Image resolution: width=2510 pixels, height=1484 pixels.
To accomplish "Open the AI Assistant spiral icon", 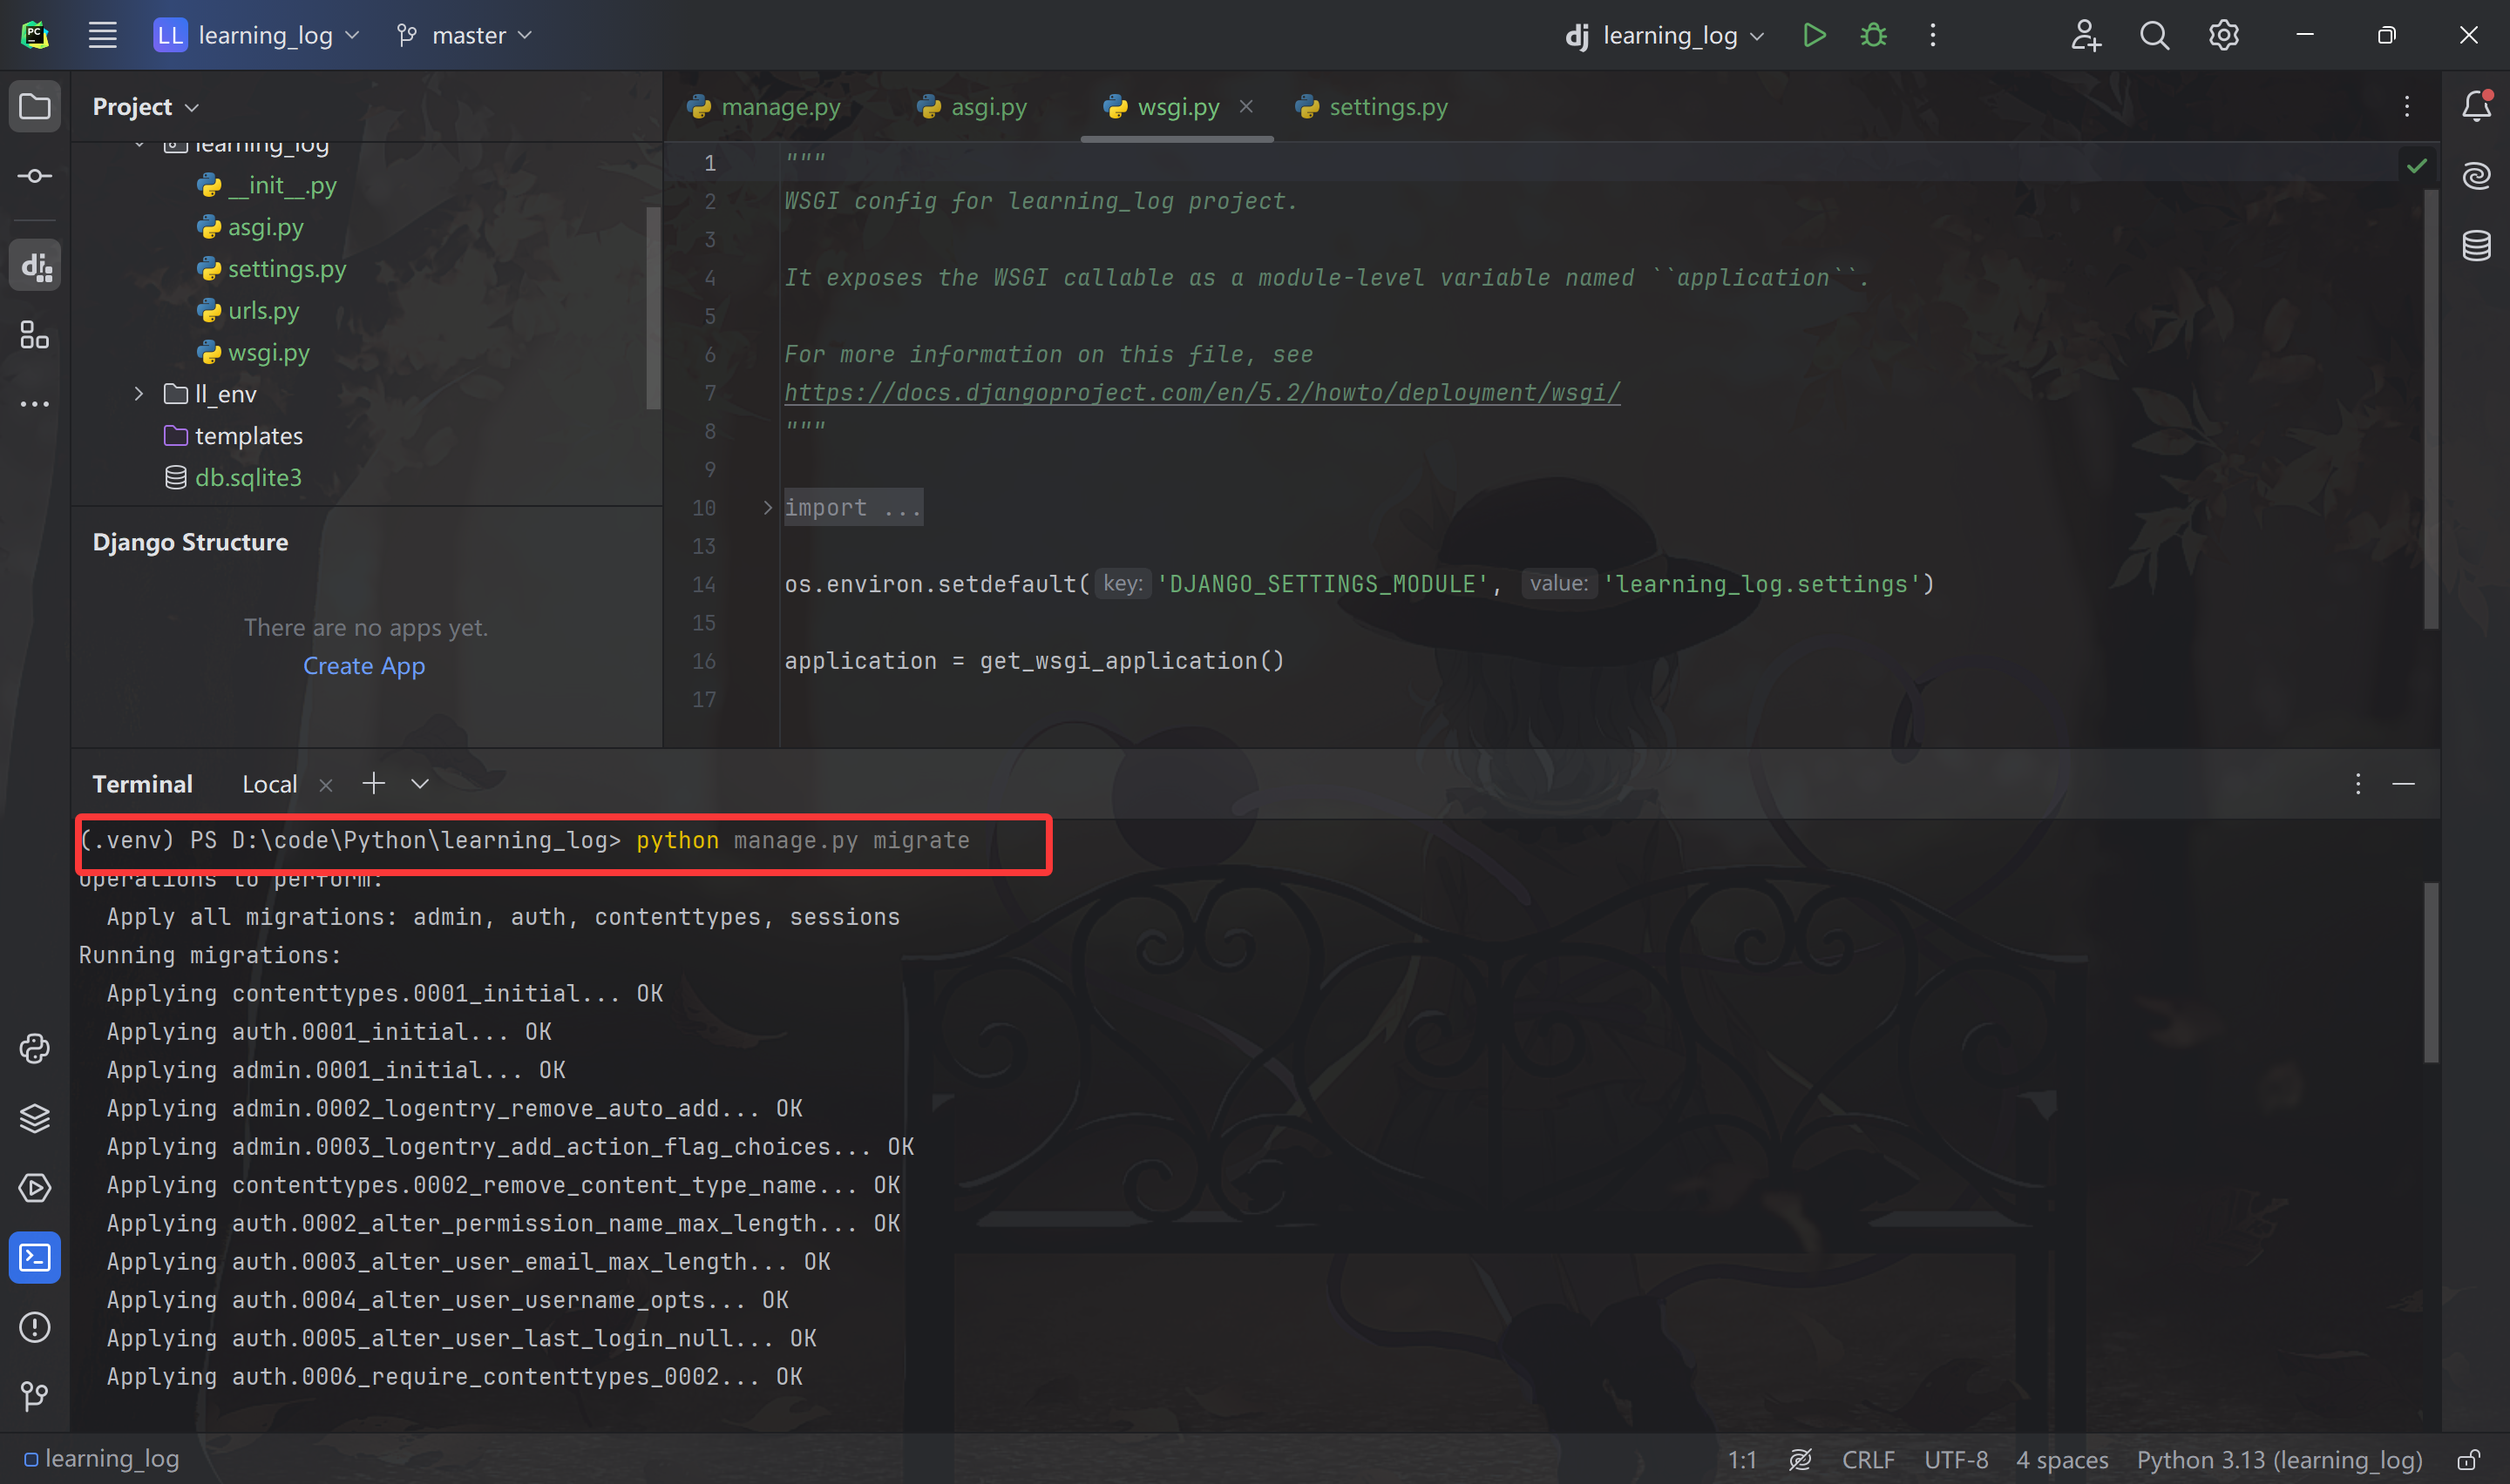I will pos(2476,176).
